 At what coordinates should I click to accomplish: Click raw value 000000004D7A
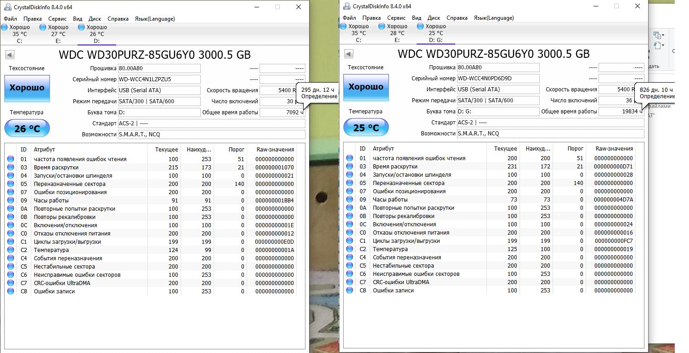tap(613, 200)
